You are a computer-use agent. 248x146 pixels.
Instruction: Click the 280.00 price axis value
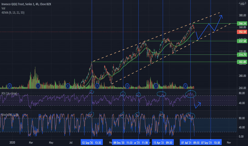tap(242, 76)
